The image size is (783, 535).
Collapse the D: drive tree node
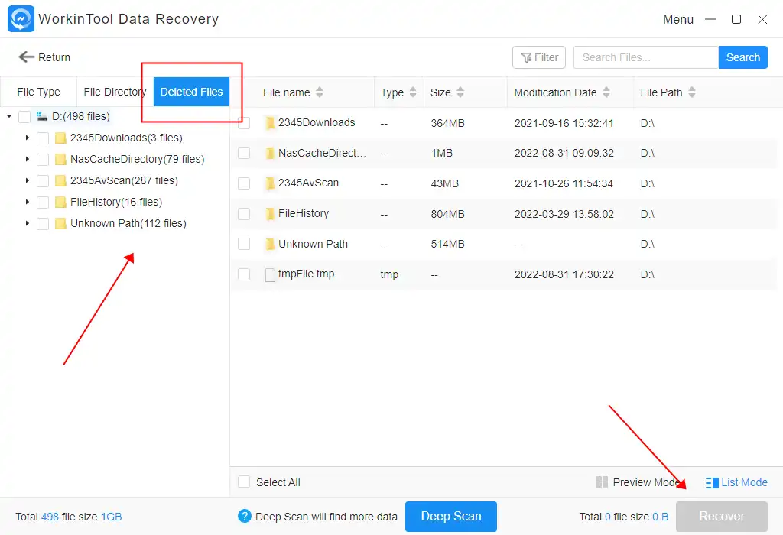click(x=9, y=116)
